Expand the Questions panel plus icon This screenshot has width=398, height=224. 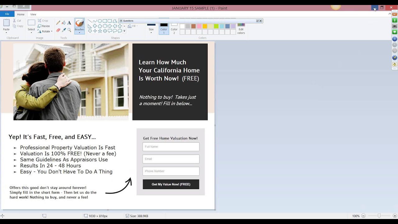[121, 21]
